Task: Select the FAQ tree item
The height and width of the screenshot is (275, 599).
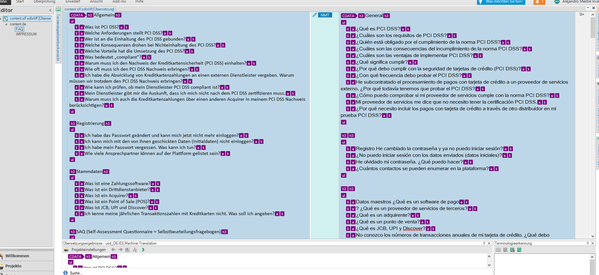Action: pyautogui.click(x=20, y=29)
